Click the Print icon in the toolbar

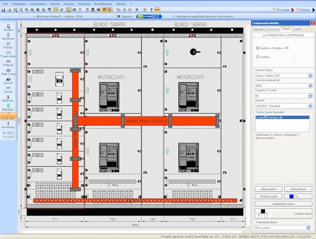9,10
